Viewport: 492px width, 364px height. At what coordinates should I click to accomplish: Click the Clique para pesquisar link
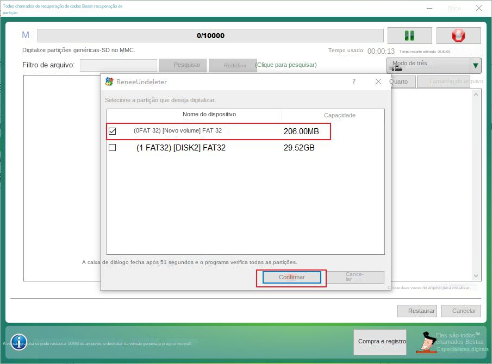pos(286,65)
